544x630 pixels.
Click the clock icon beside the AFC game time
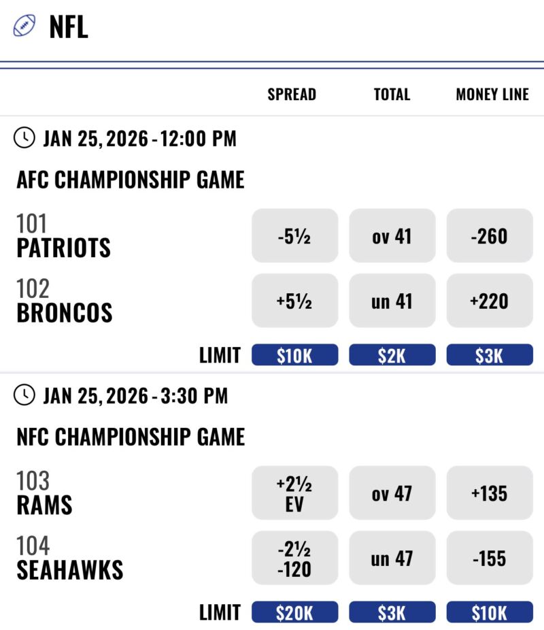pyautogui.click(x=24, y=138)
